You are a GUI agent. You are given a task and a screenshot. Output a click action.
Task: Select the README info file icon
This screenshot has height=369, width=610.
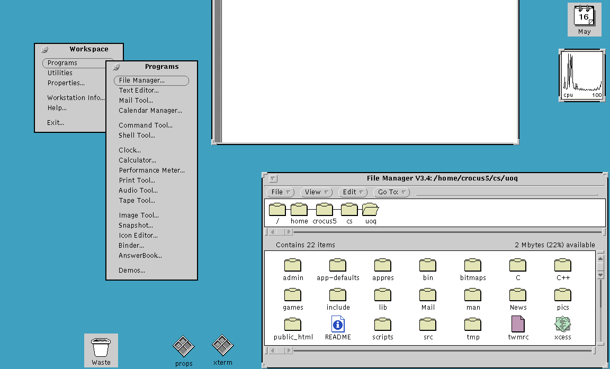click(338, 324)
